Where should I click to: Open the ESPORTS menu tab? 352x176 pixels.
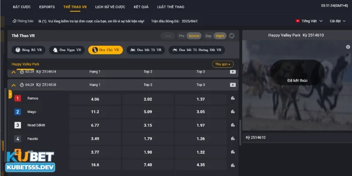47,7
